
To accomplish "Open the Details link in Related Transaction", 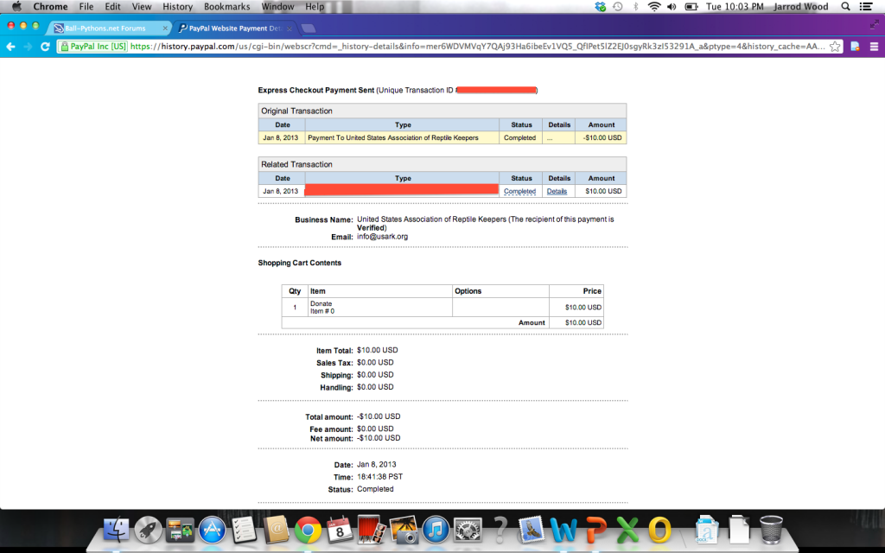I will point(557,191).
